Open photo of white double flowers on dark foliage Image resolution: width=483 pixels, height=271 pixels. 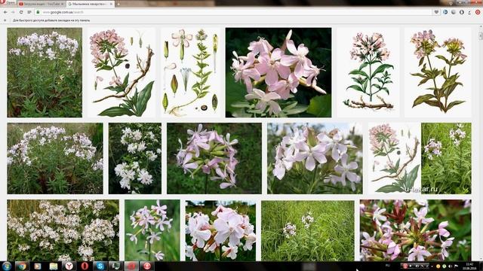pyautogui.click(x=135, y=159)
